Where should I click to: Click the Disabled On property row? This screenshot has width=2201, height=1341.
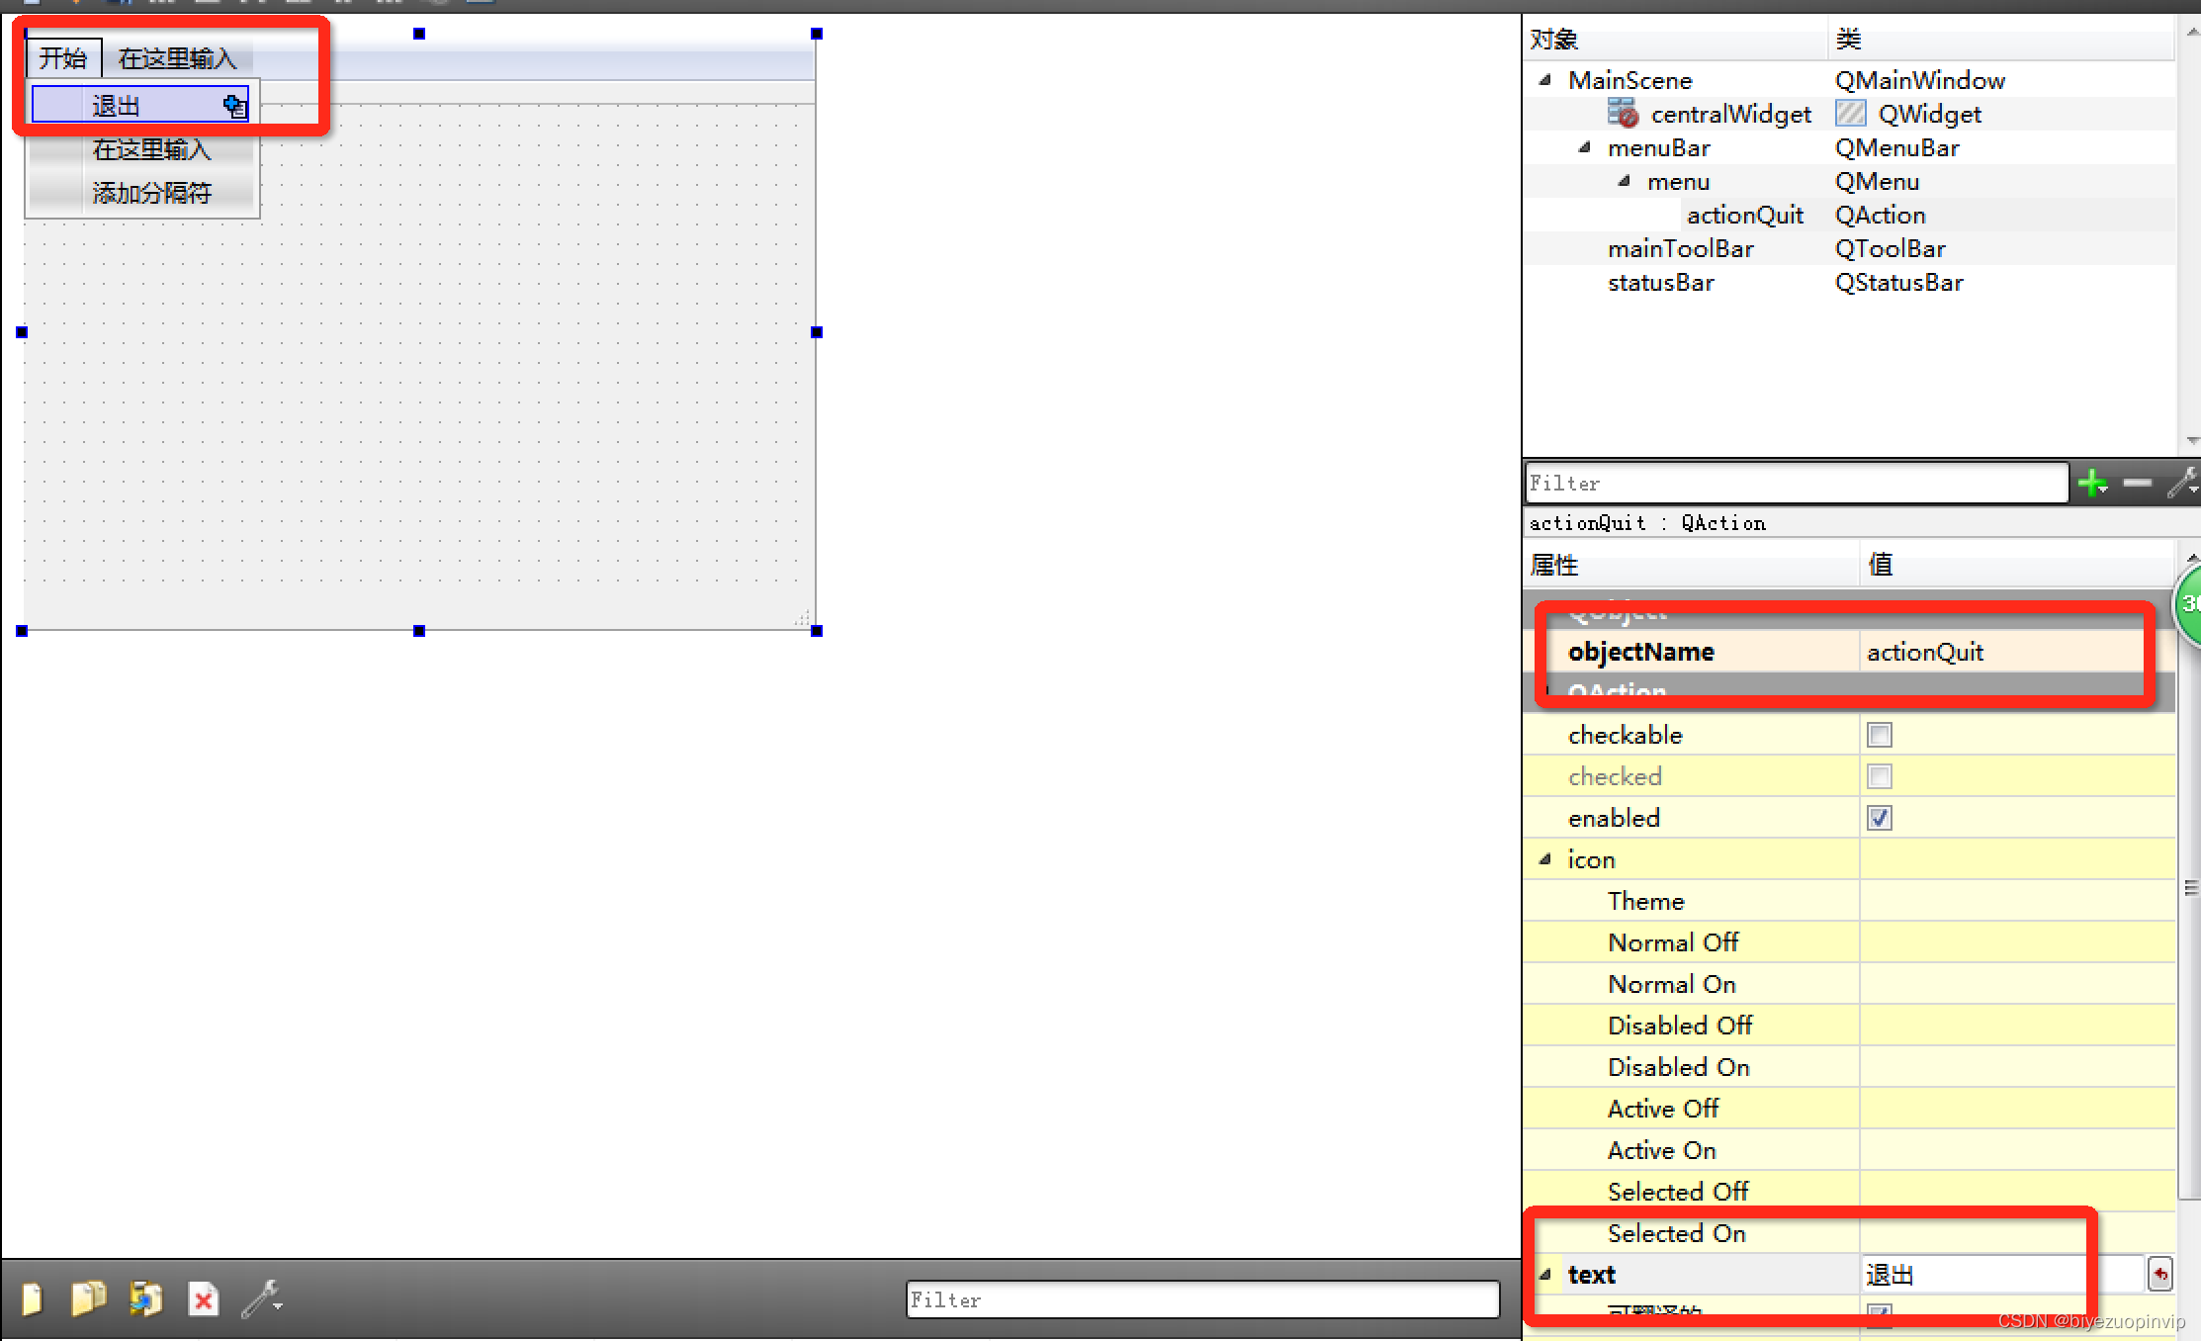pos(1849,1067)
